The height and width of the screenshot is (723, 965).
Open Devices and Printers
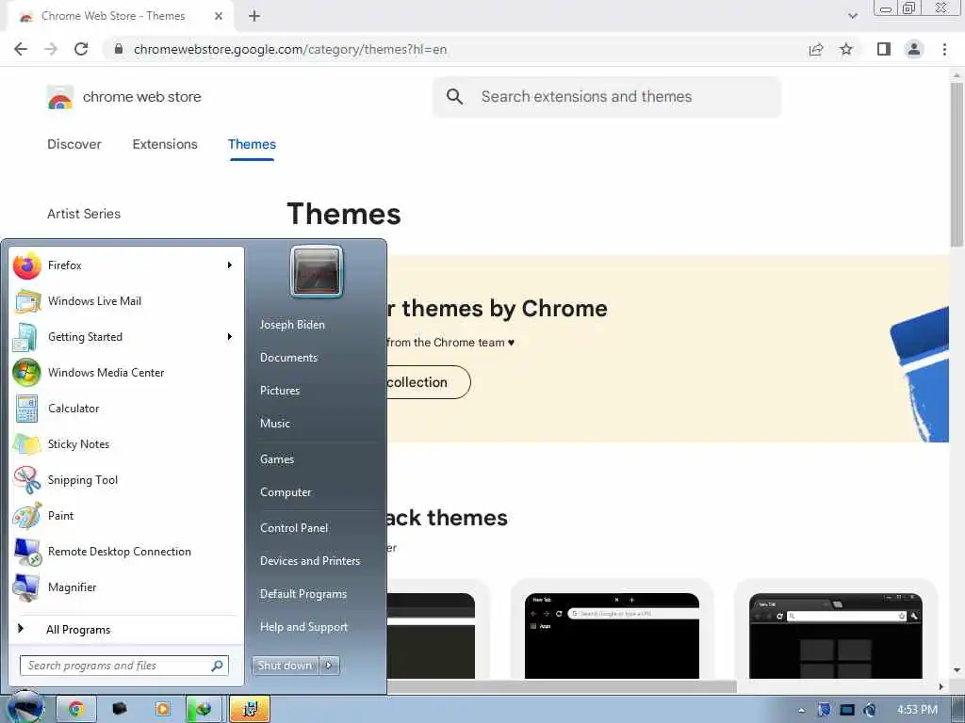[310, 561]
